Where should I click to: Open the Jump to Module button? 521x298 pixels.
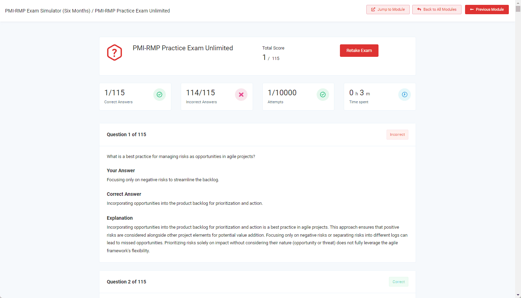(388, 9)
